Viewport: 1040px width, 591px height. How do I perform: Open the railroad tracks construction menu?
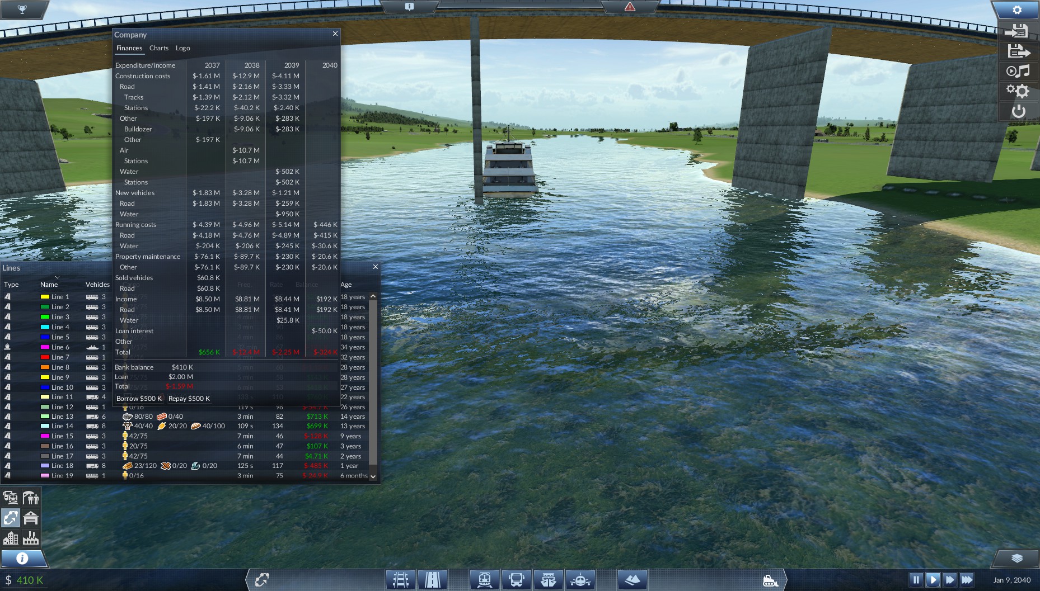[400, 580]
